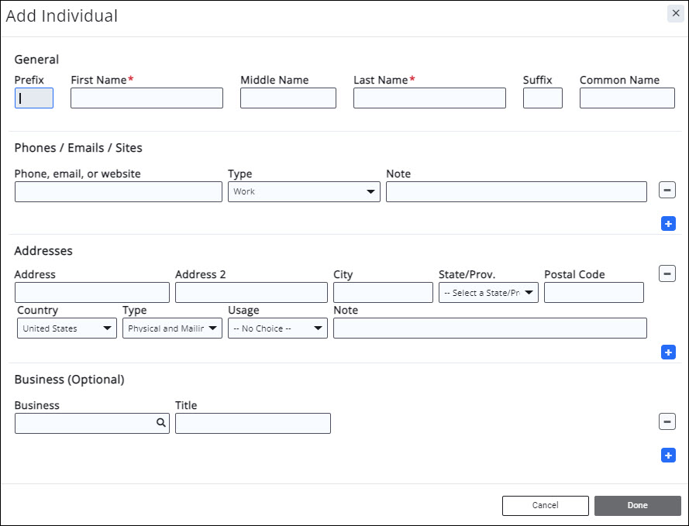Click the minus icon in Business section
Viewport: 689px width, 526px height.
click(x=667, y=421)
